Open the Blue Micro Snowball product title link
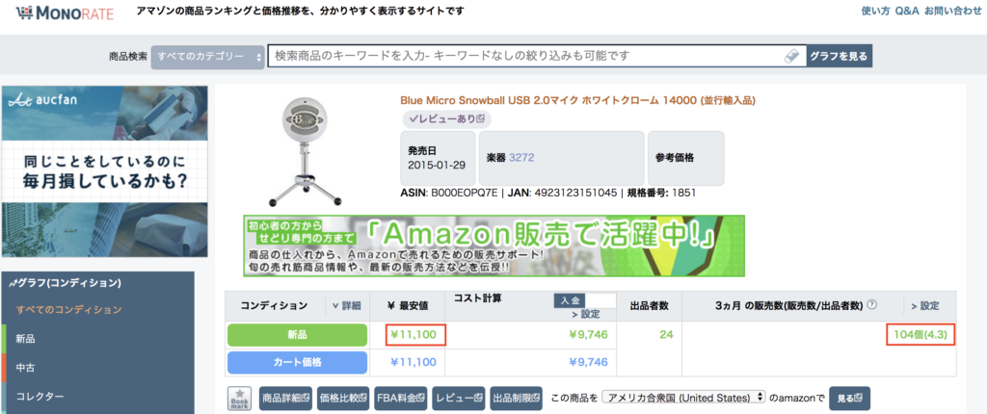Screen dimensions: 987x414 [x=577, y=100]
